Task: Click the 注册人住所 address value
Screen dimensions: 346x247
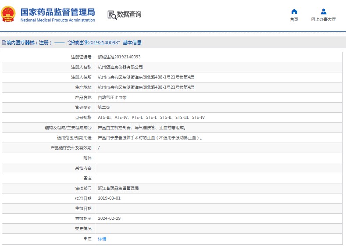Action: coord(146,77)
